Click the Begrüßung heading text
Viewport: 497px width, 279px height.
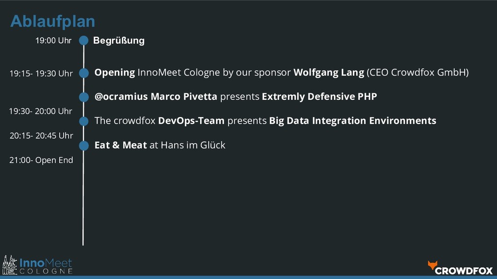118,40
